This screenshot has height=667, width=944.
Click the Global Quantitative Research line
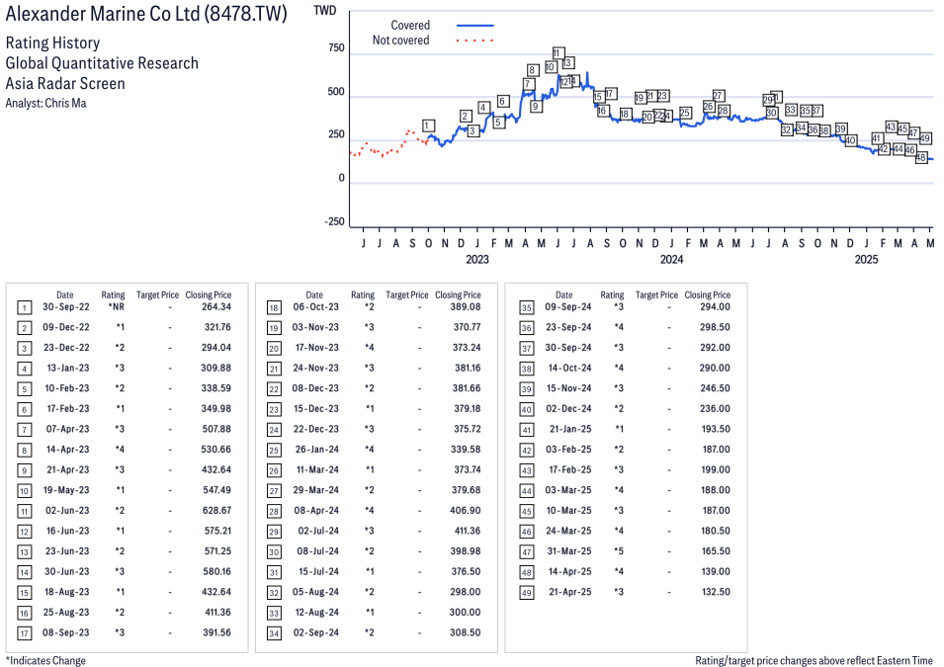(x=102, y=63)
